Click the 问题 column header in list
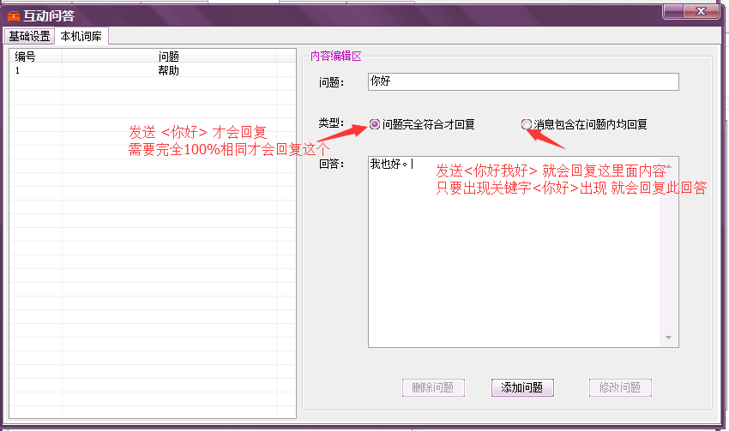The height and width of the screenshot is (431, 729). [x=169, y=57]
